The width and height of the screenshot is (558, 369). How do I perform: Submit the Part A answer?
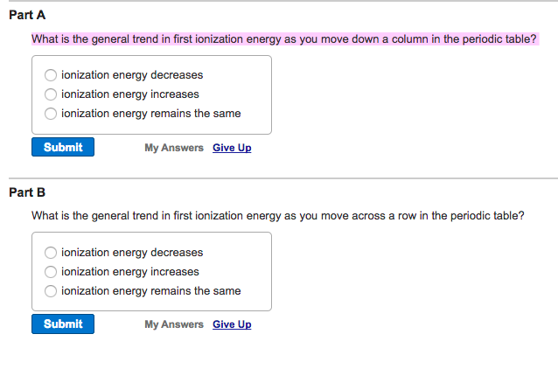[63, 148]
